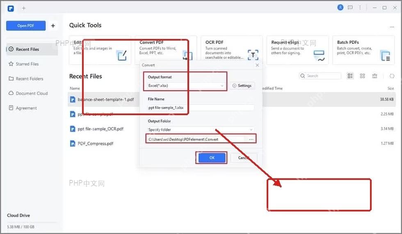Click the 38.58 KB size value
The width and height of the screenshot is (402, 234).
(386, 99)
